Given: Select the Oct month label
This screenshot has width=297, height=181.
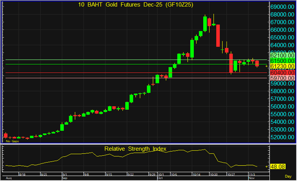Looking at the screenshot, I should click(x=160, y=178).
